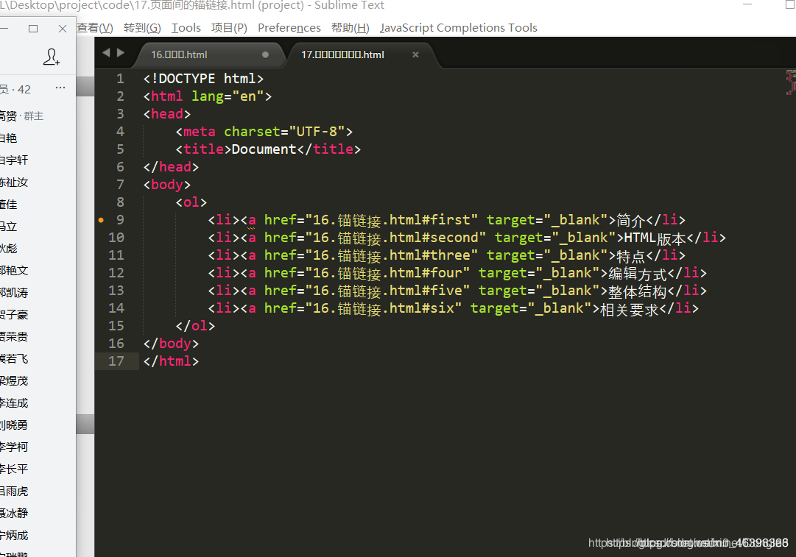Close the 17 html tab
The height and width of the screenshot is (557, 796).
point(415,54)
